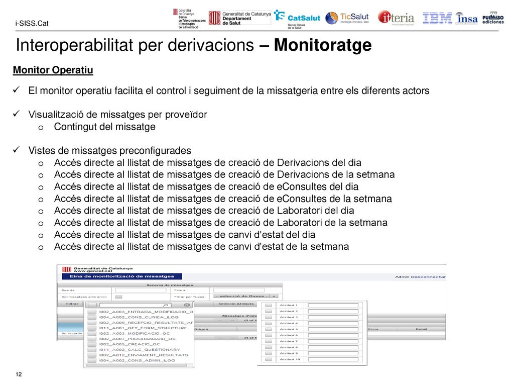Click the 'Des de' date field
Screen dimensions: 514x386
141,291
